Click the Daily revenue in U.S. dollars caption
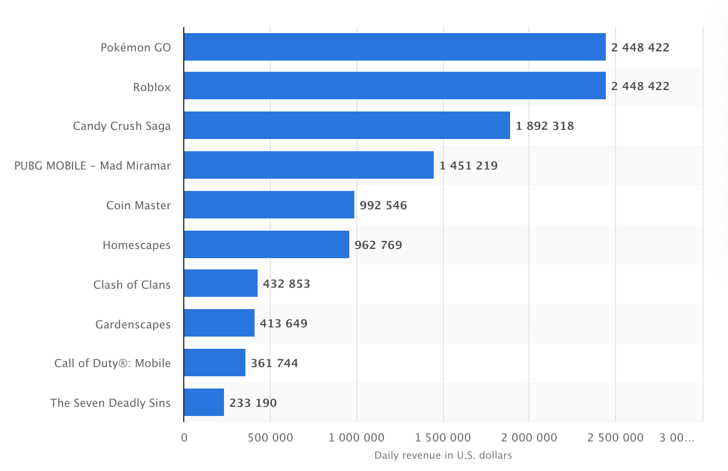 443,455
